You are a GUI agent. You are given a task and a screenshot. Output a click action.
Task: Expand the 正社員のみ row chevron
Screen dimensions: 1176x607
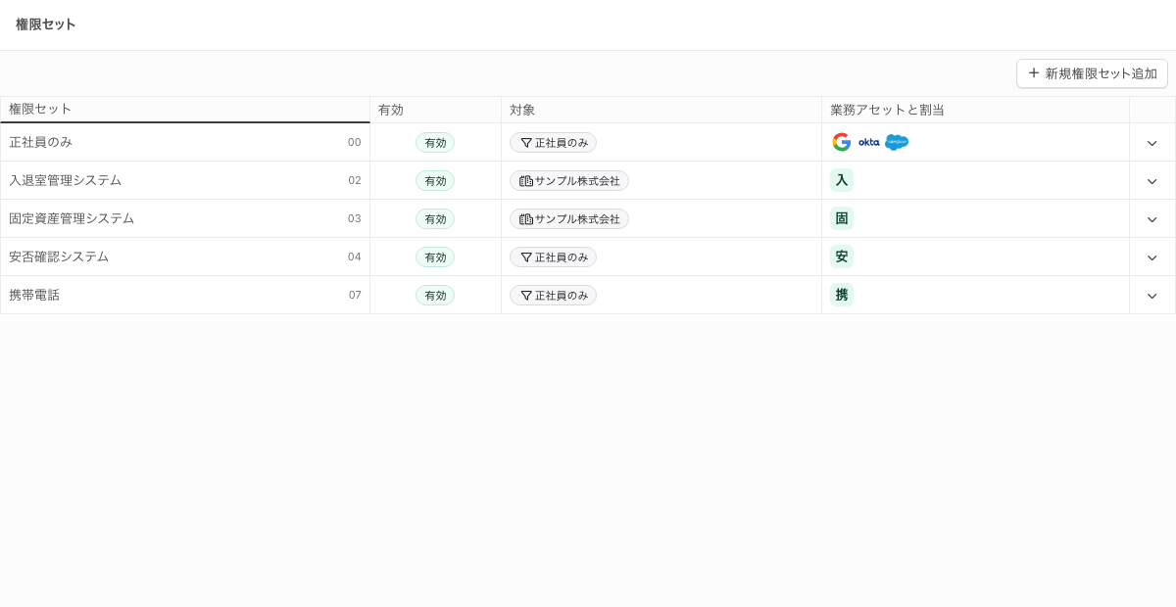1152,143
